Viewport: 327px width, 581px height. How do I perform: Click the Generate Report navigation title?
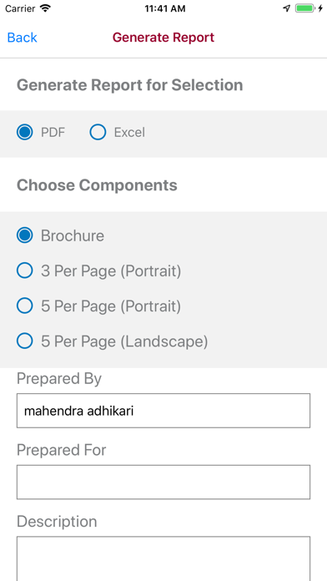pyautogui.click(x=163, y=38)
